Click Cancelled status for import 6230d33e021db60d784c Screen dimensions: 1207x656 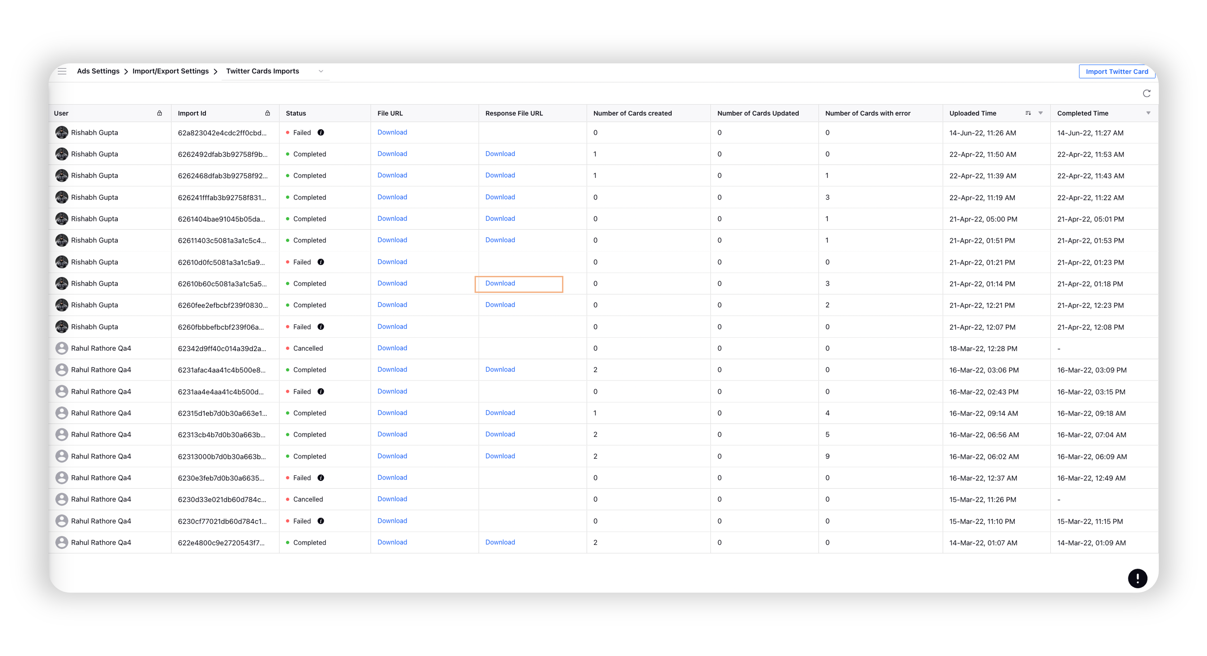tap(308, 499)
